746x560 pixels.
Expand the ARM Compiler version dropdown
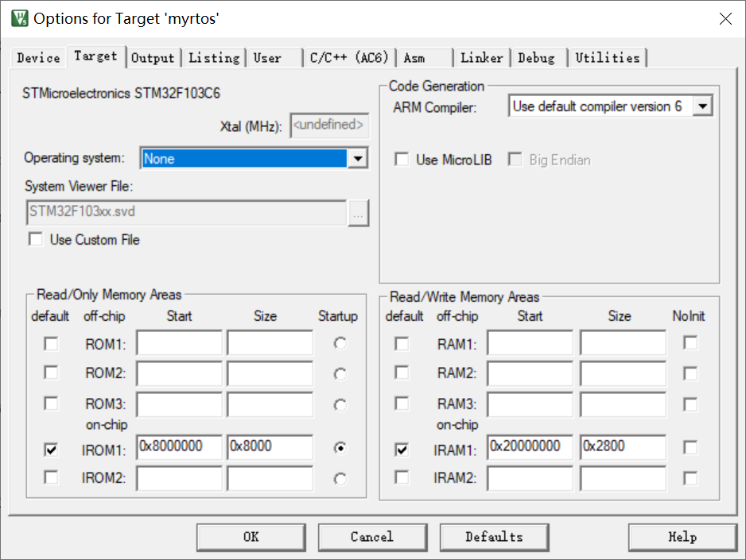click(702, 106)
